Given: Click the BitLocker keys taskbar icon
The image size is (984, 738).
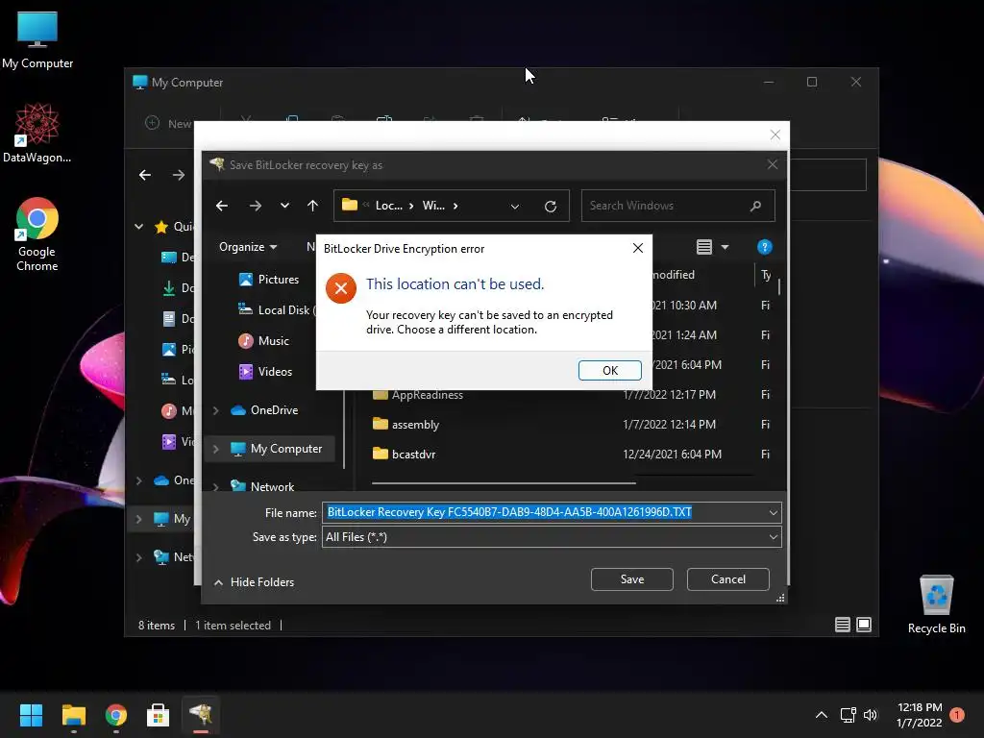Looking at the screenshot, I should pos(201,715).
